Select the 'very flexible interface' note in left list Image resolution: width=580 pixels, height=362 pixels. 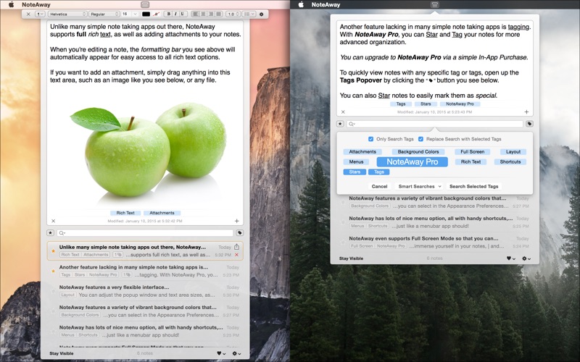click(x=145, y=291)
